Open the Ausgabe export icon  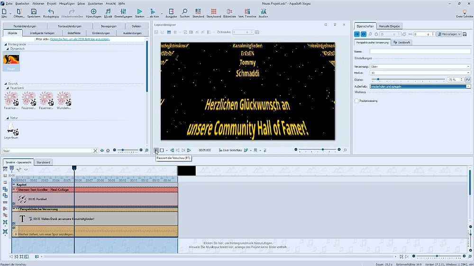click(x=171, y=11)
